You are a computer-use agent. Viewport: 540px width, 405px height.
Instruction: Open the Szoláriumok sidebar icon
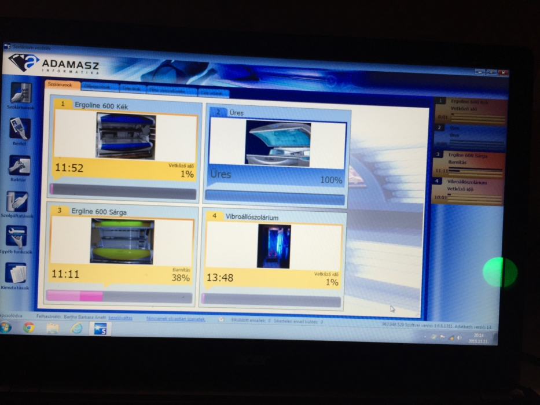tap(21, 94)
